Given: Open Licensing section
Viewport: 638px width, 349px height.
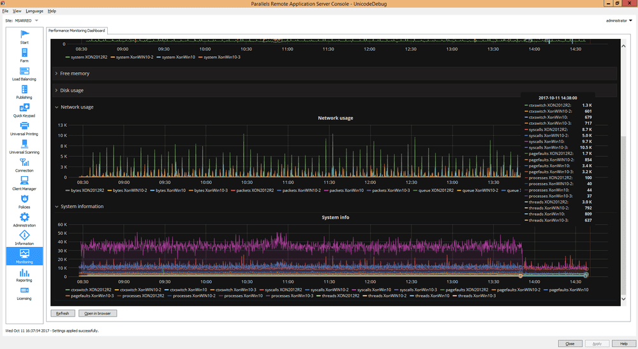Looking at the screenshot, I should coord(24,293).
